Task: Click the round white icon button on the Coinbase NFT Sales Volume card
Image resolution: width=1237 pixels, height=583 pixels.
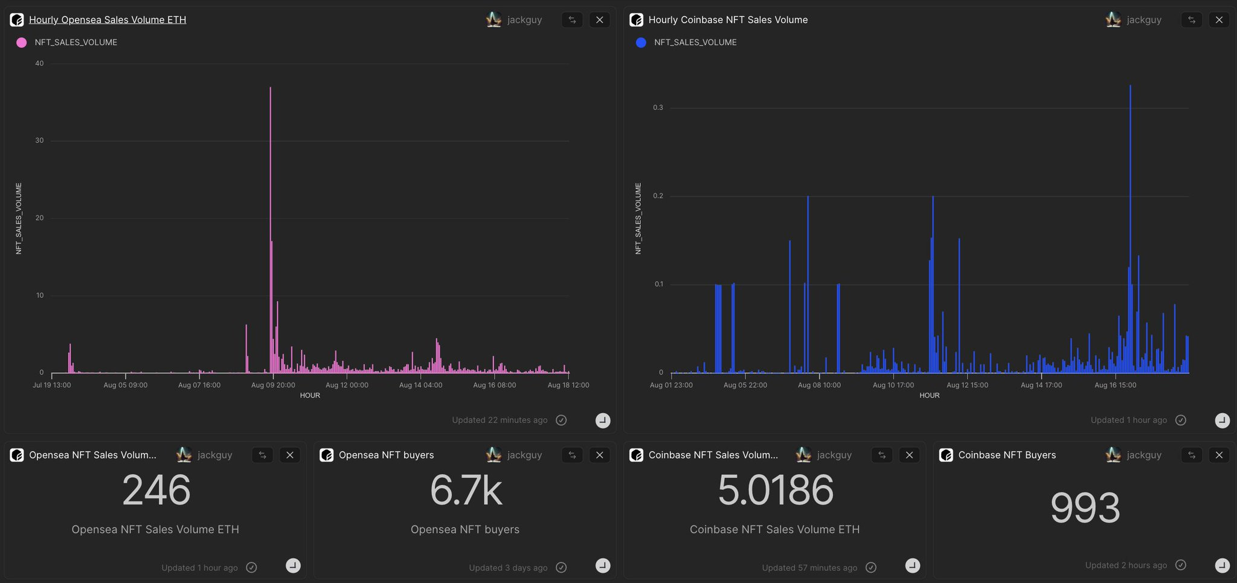Action: click(x=913, y=565)
